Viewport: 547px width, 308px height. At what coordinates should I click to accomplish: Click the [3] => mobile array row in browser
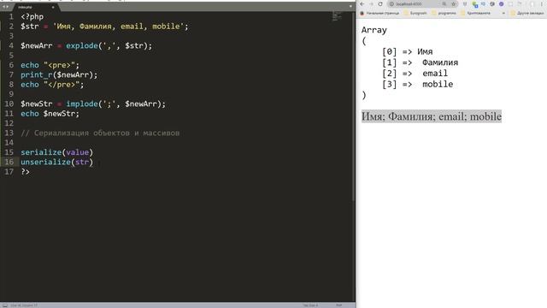[x=418, y=84]
